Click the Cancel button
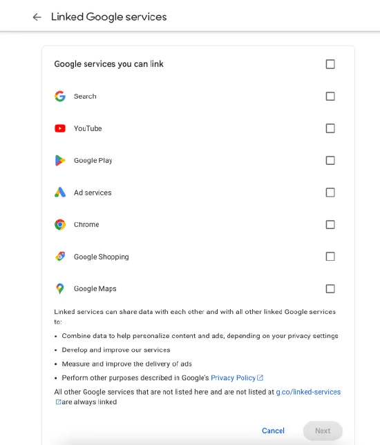The image size is (380, 445). coord(273,431)
